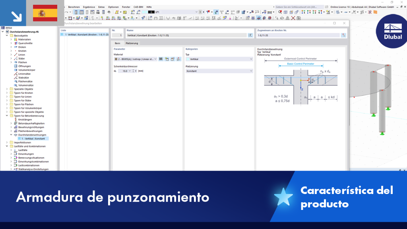Open the material library book icon
This screenshot has width=407, height=229.
(161, 59)
